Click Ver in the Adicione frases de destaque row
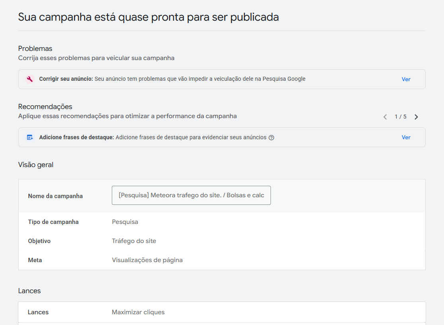This screenshot has width=444, height=325. [406, 137]
